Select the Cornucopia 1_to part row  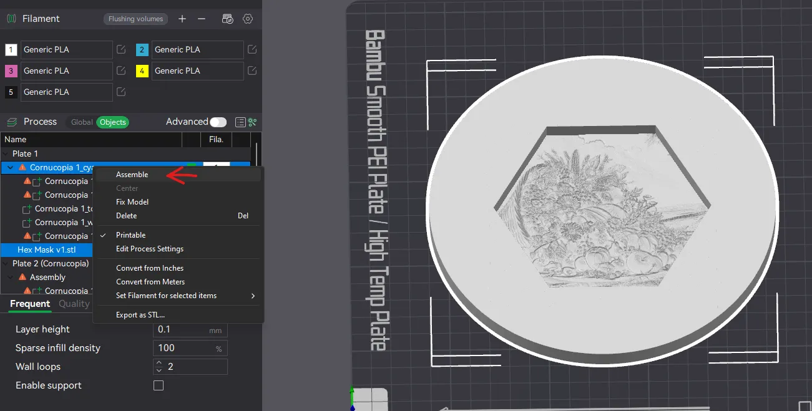[x=47, y=208]
